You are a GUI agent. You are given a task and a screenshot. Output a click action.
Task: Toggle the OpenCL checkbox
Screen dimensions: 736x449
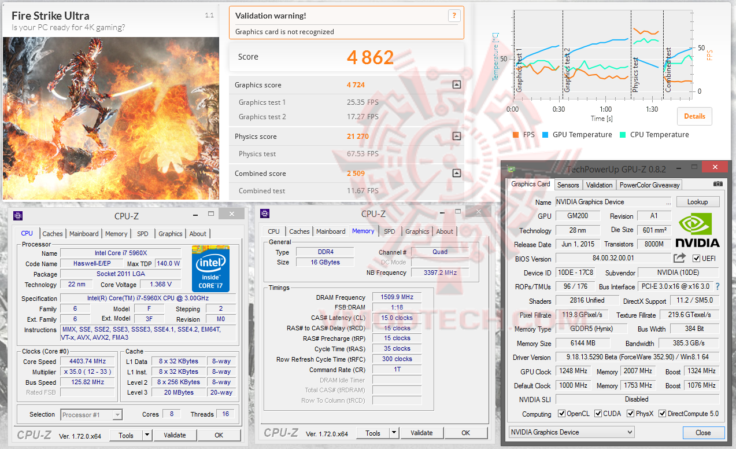(x=561, y=414)
